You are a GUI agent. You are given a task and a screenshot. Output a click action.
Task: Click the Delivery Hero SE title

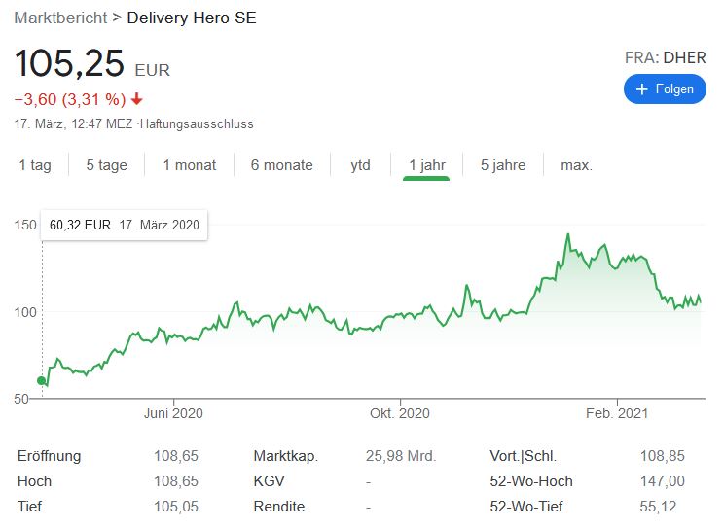click(192, 18)
